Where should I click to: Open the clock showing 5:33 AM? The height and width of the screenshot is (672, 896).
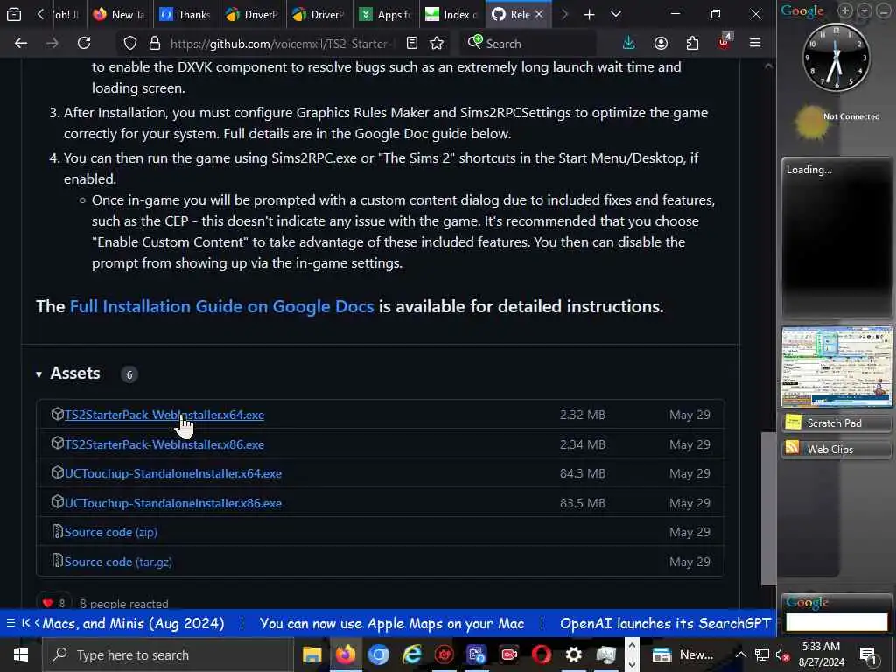click(x=821, y=654)
